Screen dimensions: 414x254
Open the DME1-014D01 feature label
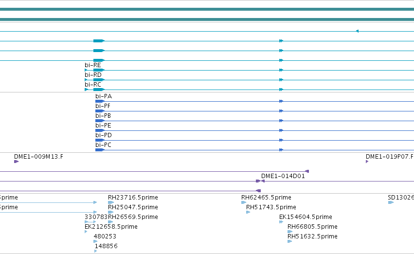[283, 176]
